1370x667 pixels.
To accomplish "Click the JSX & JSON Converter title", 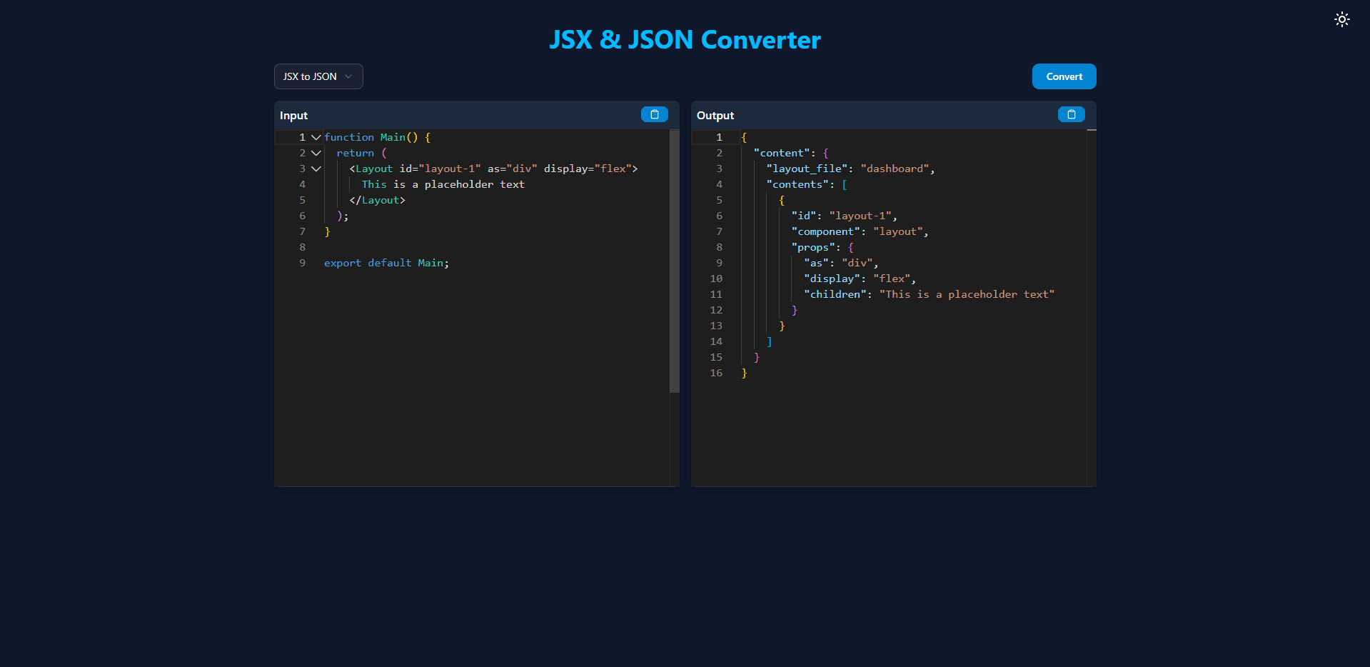I will 685,40.
